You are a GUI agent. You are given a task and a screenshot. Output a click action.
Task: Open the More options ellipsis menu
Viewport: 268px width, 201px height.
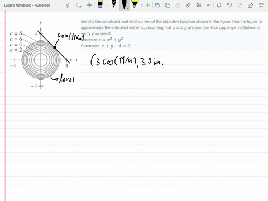[x=209, y=5]
